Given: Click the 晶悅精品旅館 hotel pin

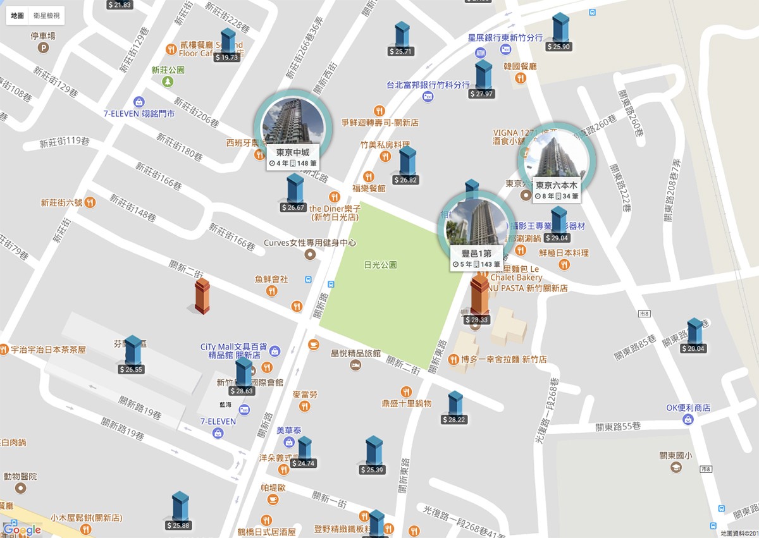Looking at the screenshot, I should 355,365.
